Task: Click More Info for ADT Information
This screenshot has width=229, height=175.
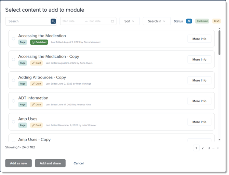Action: 199,101
